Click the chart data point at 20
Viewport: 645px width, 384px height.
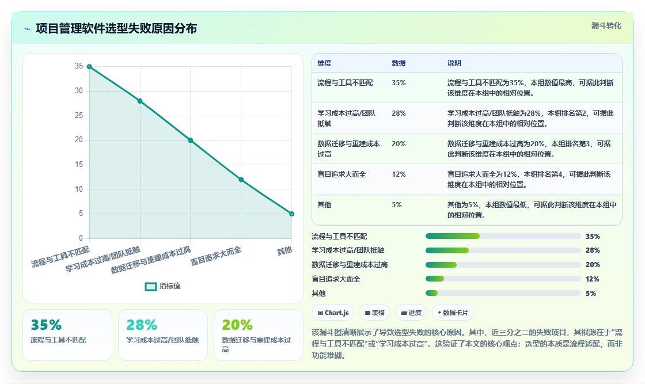pos(191,140)
